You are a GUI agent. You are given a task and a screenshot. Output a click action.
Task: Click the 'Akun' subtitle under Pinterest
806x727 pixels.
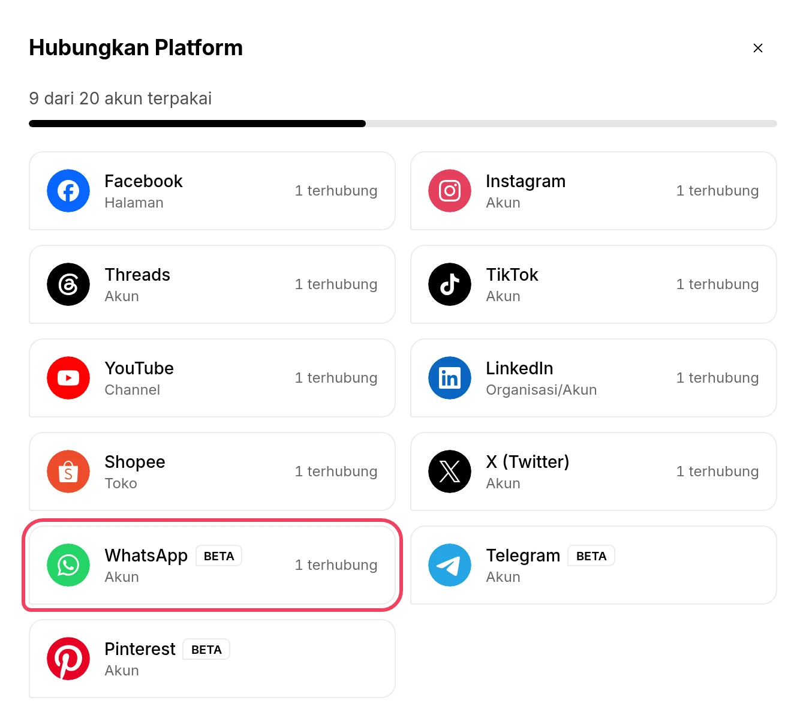122,671
